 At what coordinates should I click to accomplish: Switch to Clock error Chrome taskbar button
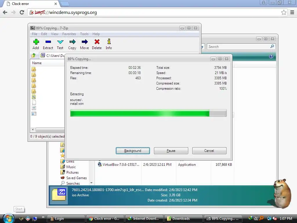coord(105,219)
